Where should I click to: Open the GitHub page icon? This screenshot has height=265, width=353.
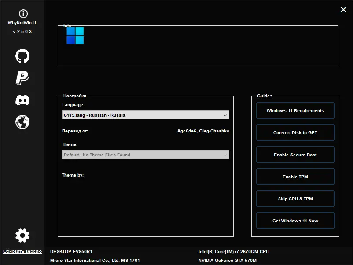pyautogui.click(x=22, y=56)
